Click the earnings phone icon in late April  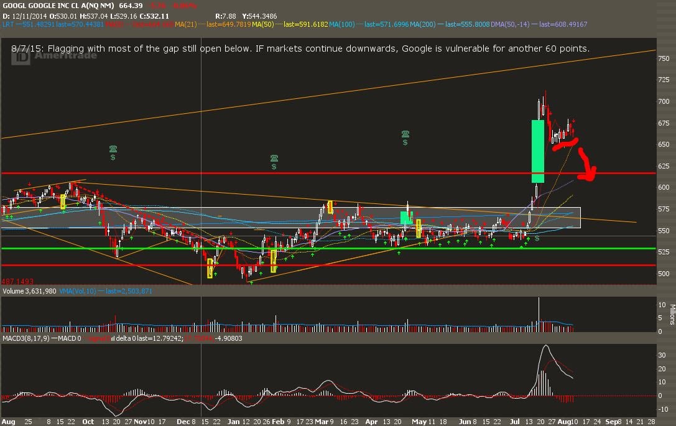coord(405,134)
